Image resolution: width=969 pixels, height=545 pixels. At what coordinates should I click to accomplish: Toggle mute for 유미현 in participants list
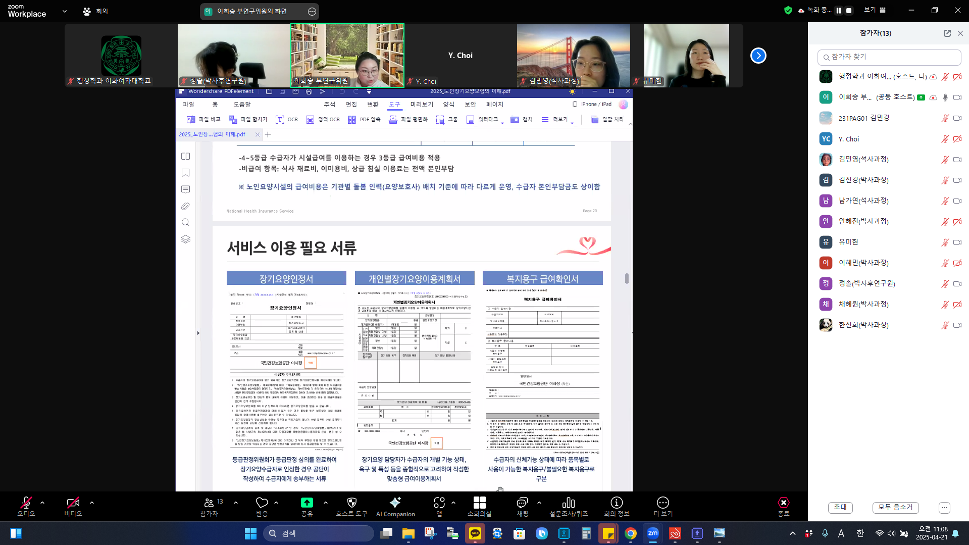tap(945, 242)
